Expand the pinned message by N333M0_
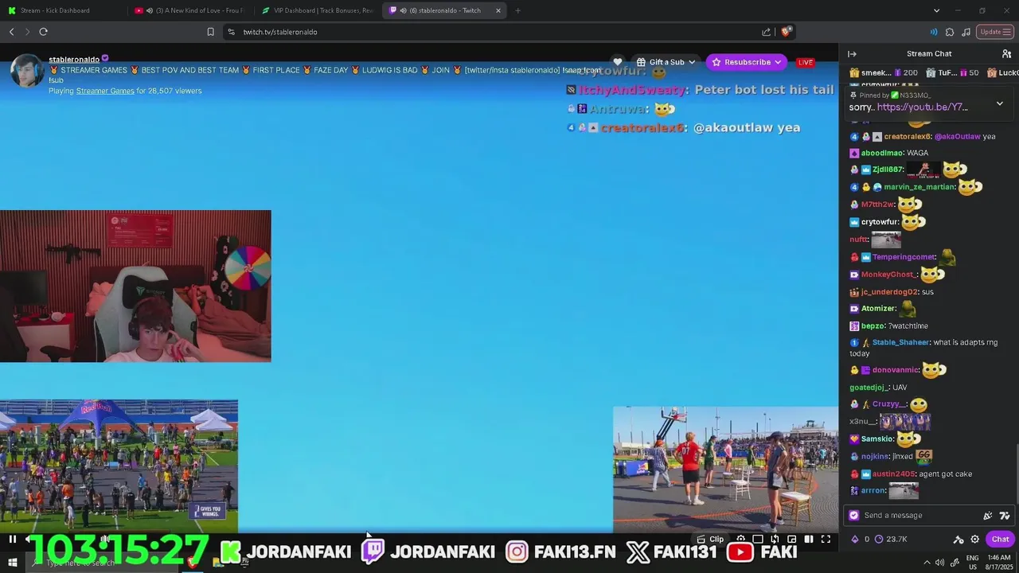The height and width of the screenshot is (573, 1019). [1000, 103]
